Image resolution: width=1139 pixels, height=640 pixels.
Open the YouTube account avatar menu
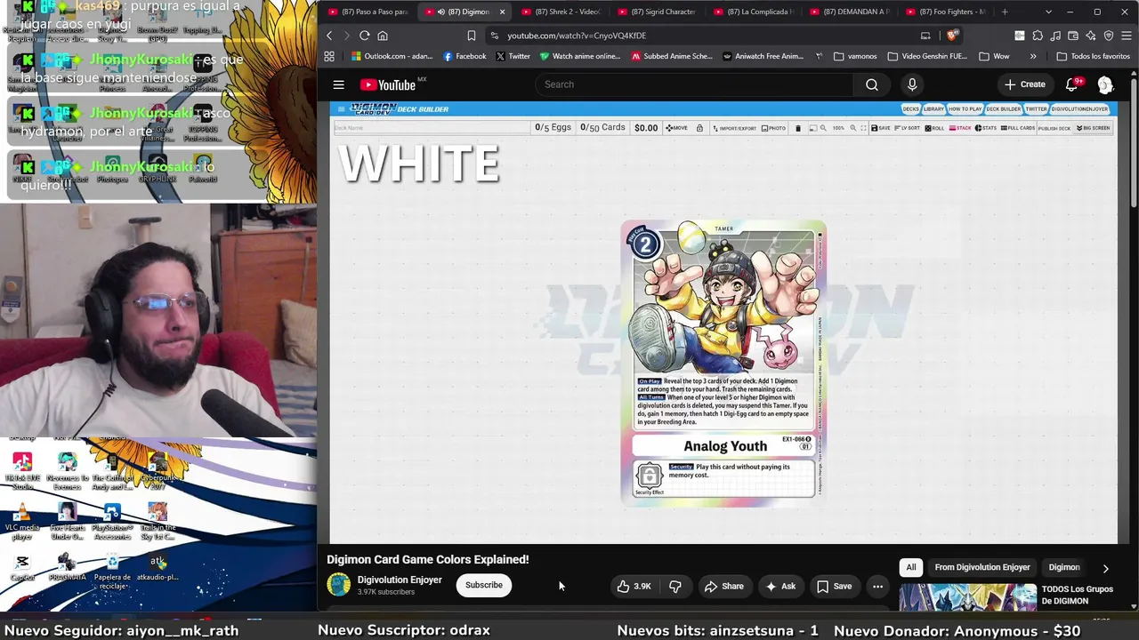click(1105, 84)
